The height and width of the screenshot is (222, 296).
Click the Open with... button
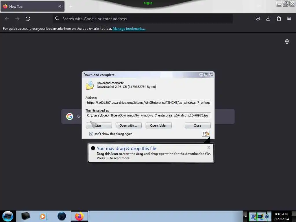[x=128, y=125]
